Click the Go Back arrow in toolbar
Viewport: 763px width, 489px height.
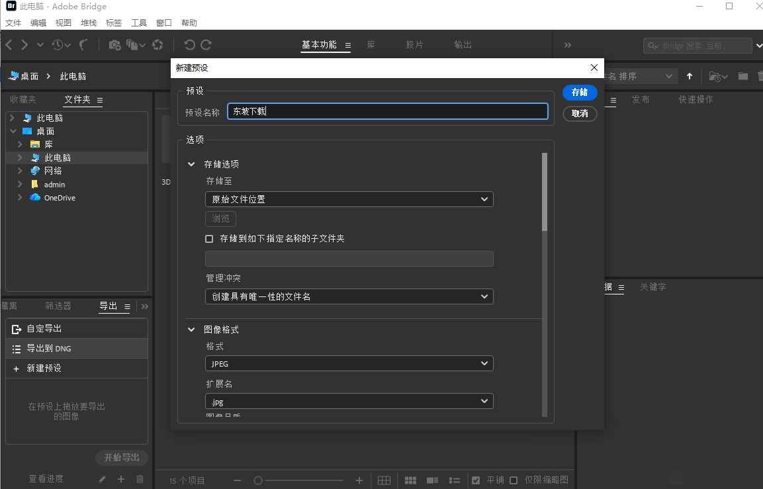click(9, 45)
